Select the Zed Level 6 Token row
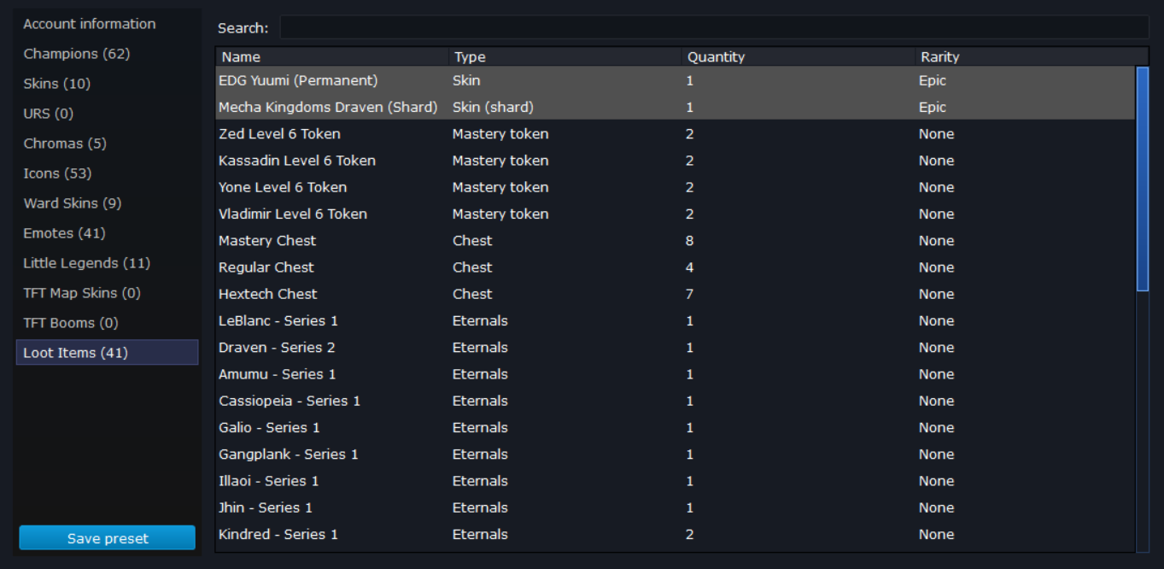Viewport: 1164px width, 569px height. [x=676, y=134]
